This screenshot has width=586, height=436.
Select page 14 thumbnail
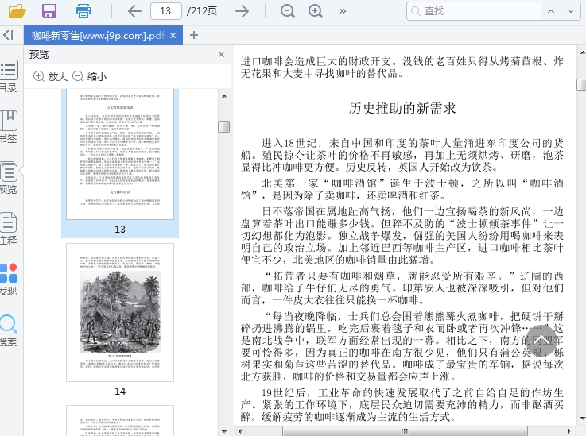coord(120,312)
